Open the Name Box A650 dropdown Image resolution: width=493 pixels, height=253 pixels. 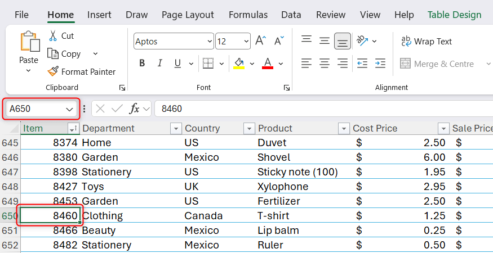click(x=69, y=109)
